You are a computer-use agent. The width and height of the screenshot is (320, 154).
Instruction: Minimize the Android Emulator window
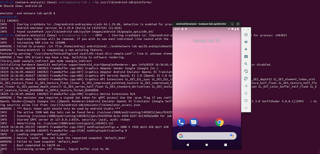coord(232,24)
